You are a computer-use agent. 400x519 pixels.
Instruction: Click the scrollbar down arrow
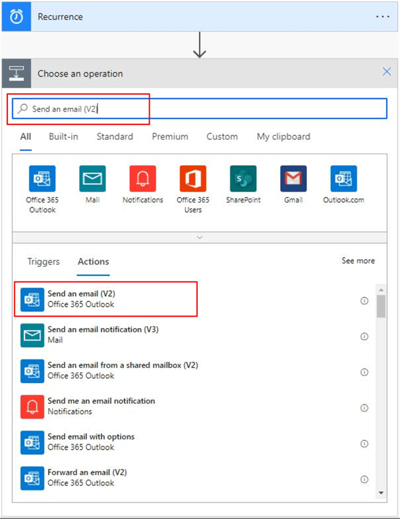click(x=381, y=493)
